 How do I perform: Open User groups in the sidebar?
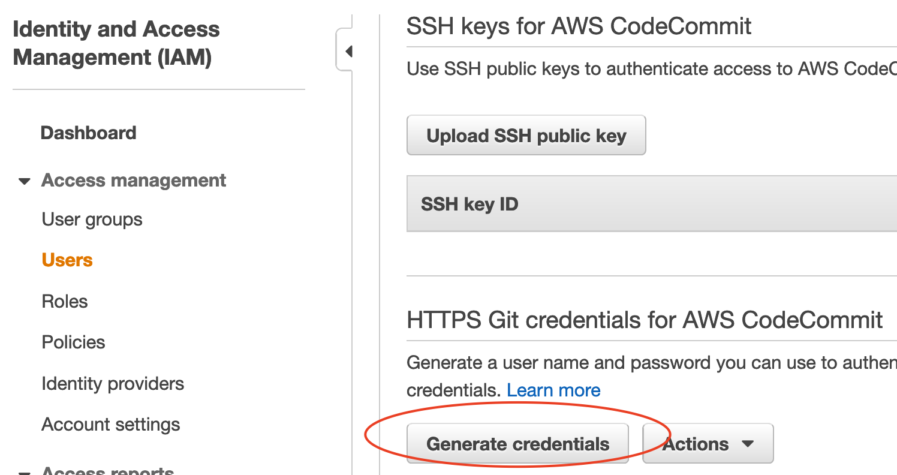[x=92, y=220]
